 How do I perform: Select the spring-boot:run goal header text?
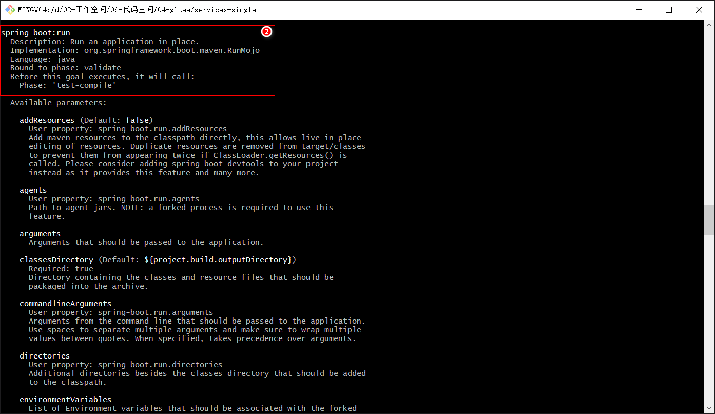coord(36,32)
